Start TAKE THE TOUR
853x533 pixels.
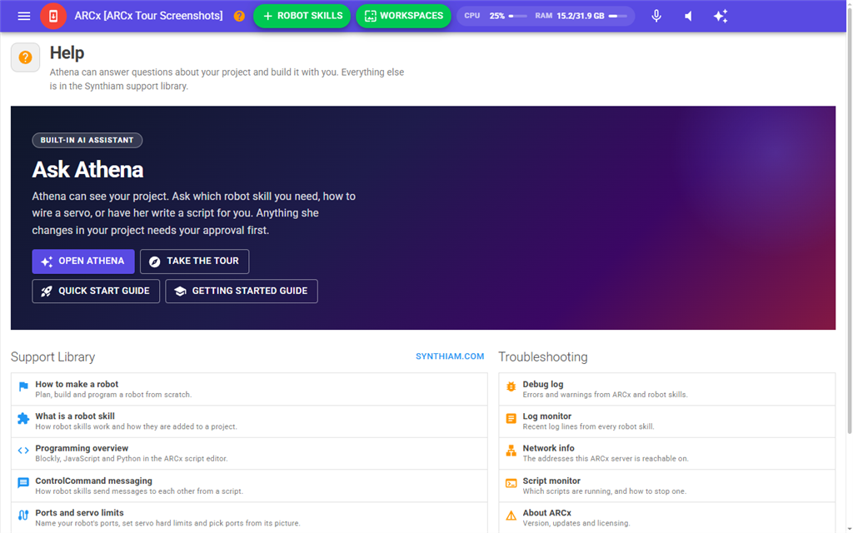tap(194, 261)
